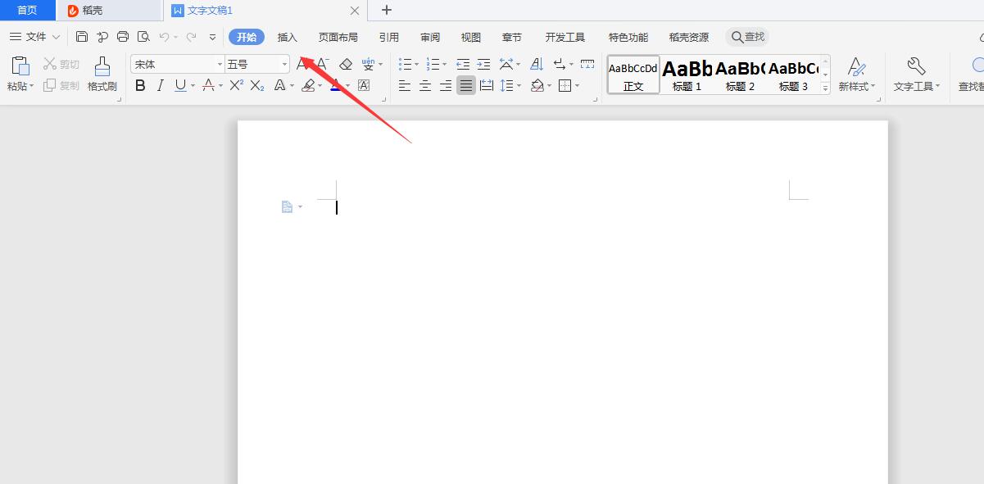Enable bulleted list formatting
Viewport: 984px width, 484px height.
click(x=404, y=64)
